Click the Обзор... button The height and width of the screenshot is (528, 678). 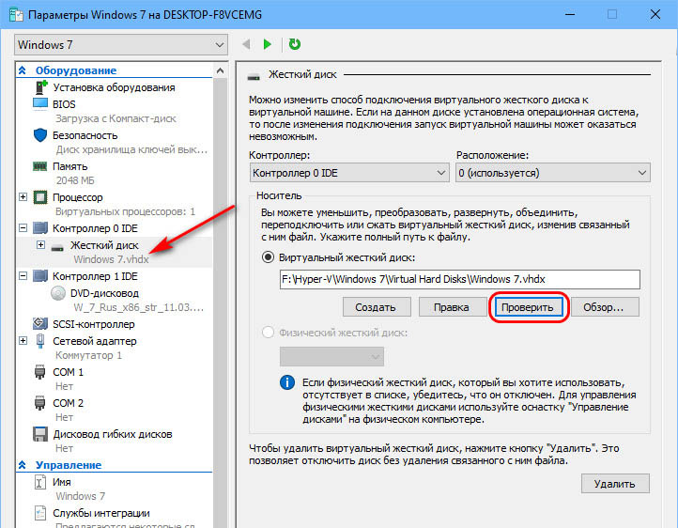tap(605, 307)
